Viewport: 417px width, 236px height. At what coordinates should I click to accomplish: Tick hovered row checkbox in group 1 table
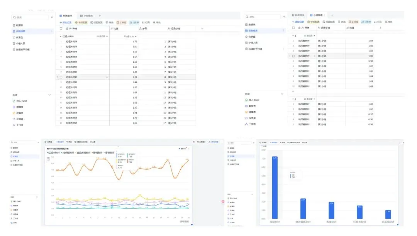293,56
